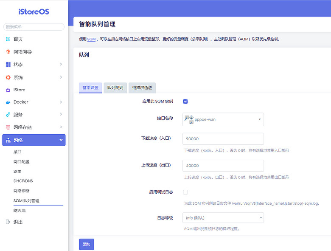Expand the 网络存储 menu chevron
331x251 pixels.
(x=61, y=127)
